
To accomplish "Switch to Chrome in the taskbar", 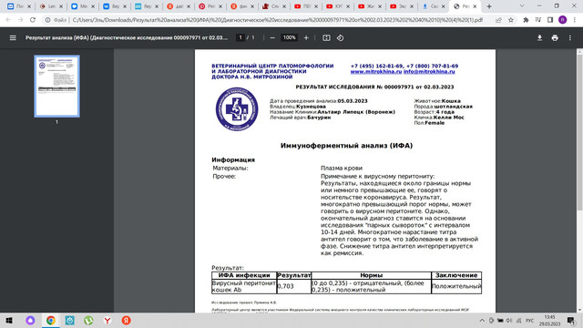I will tap(51, 320).
